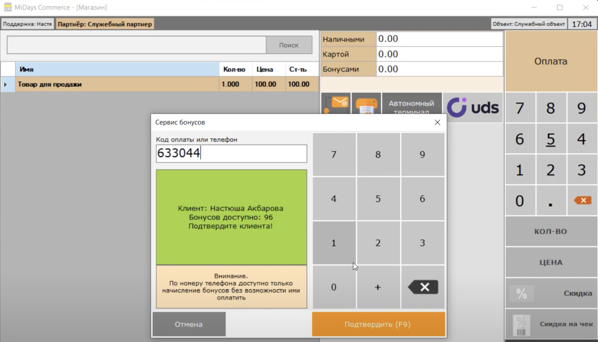598x342 pixels.
Task: Click the Поддержка: Настя label
Action: (28, 24)
